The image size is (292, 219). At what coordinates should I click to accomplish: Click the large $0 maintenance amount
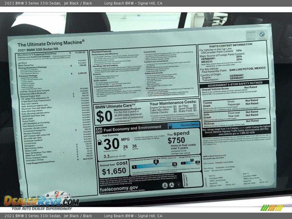point(104,117)
